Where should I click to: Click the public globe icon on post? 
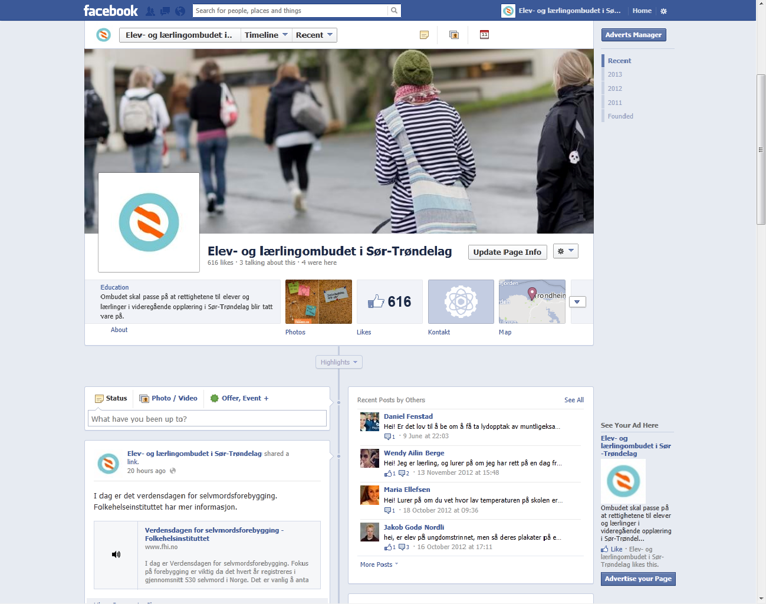pyautogui.click(x=173, y=471)
